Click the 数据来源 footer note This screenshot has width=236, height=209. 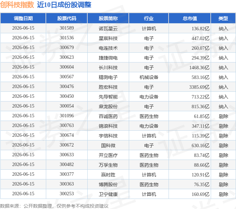pyautogui.click(x=54, y=206)
